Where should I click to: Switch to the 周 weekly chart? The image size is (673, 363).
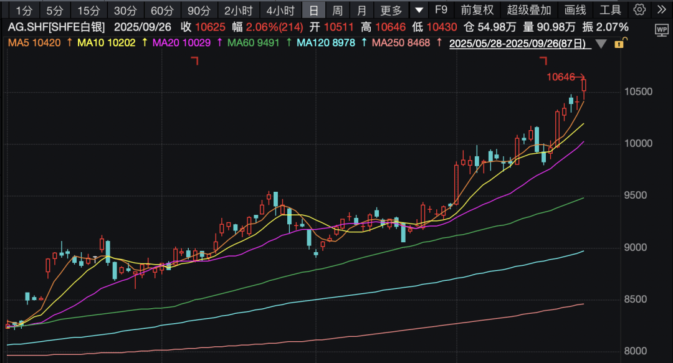pos(338,10)
